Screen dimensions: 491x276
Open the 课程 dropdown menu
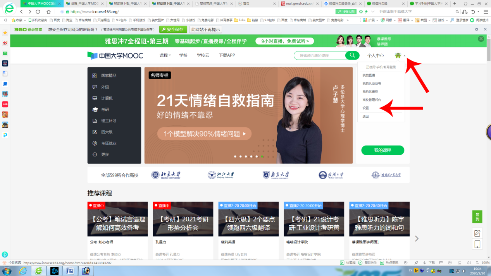(x=165, y=55)
